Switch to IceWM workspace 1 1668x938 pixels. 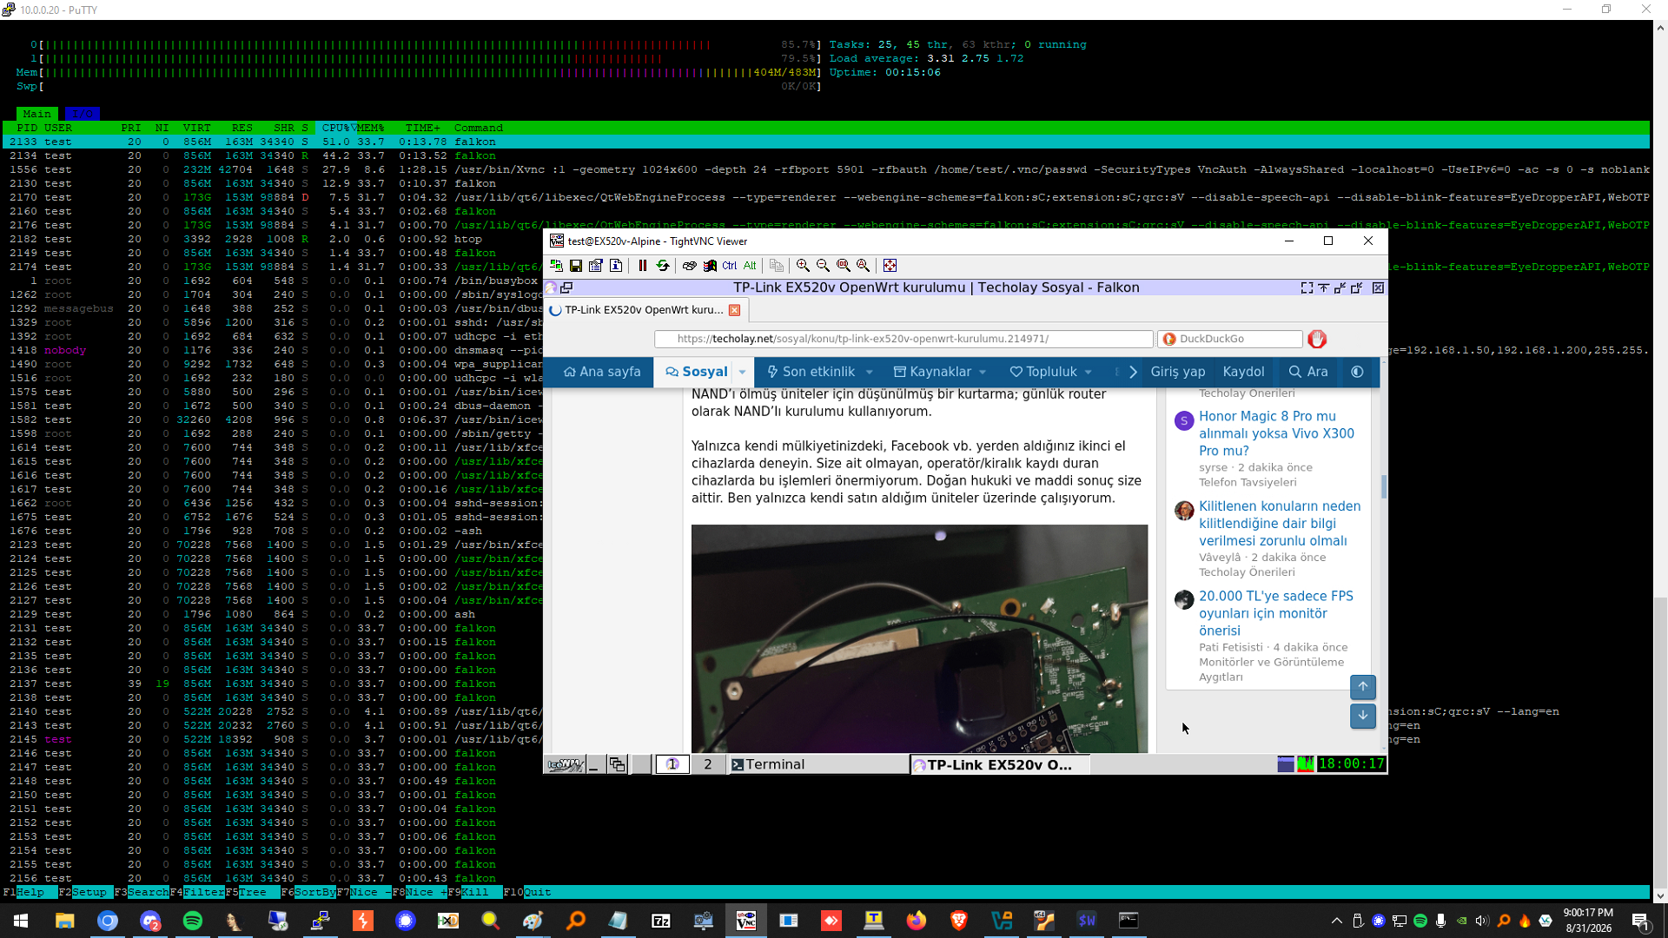point(672,764)
